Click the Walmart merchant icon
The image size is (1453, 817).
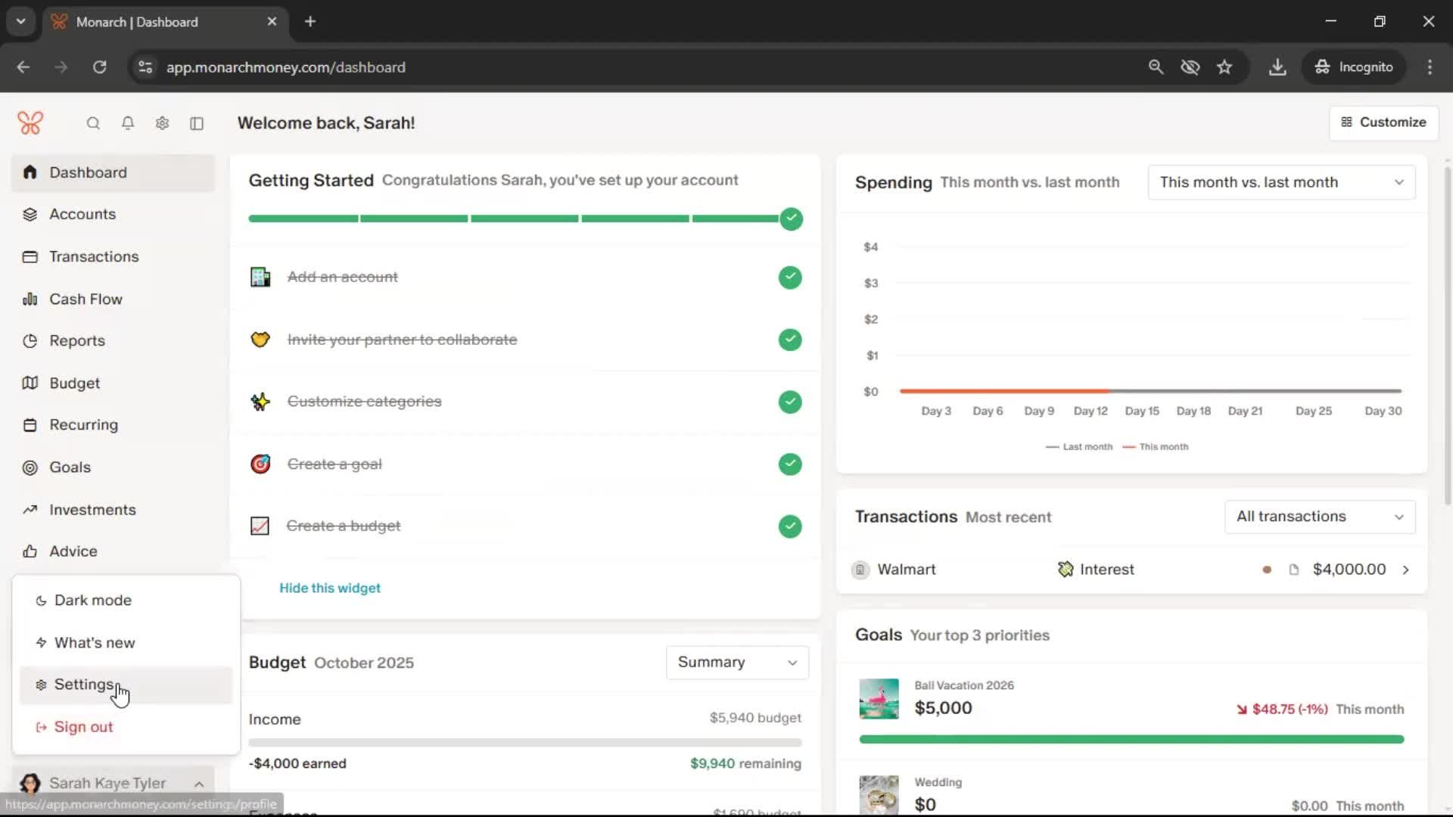[x=860, y=570]
